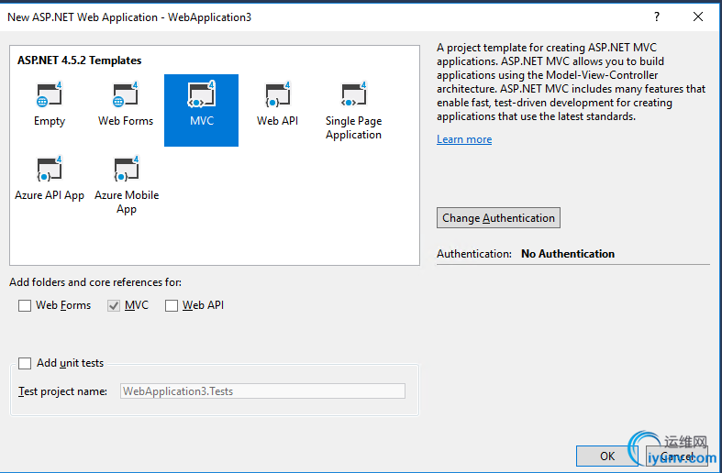
Task: Click 'Add folders and core references for:' label
Action: tap(95, 282)
